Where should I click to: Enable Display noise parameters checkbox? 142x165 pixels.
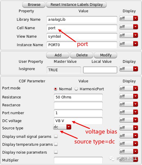[56, 152]
